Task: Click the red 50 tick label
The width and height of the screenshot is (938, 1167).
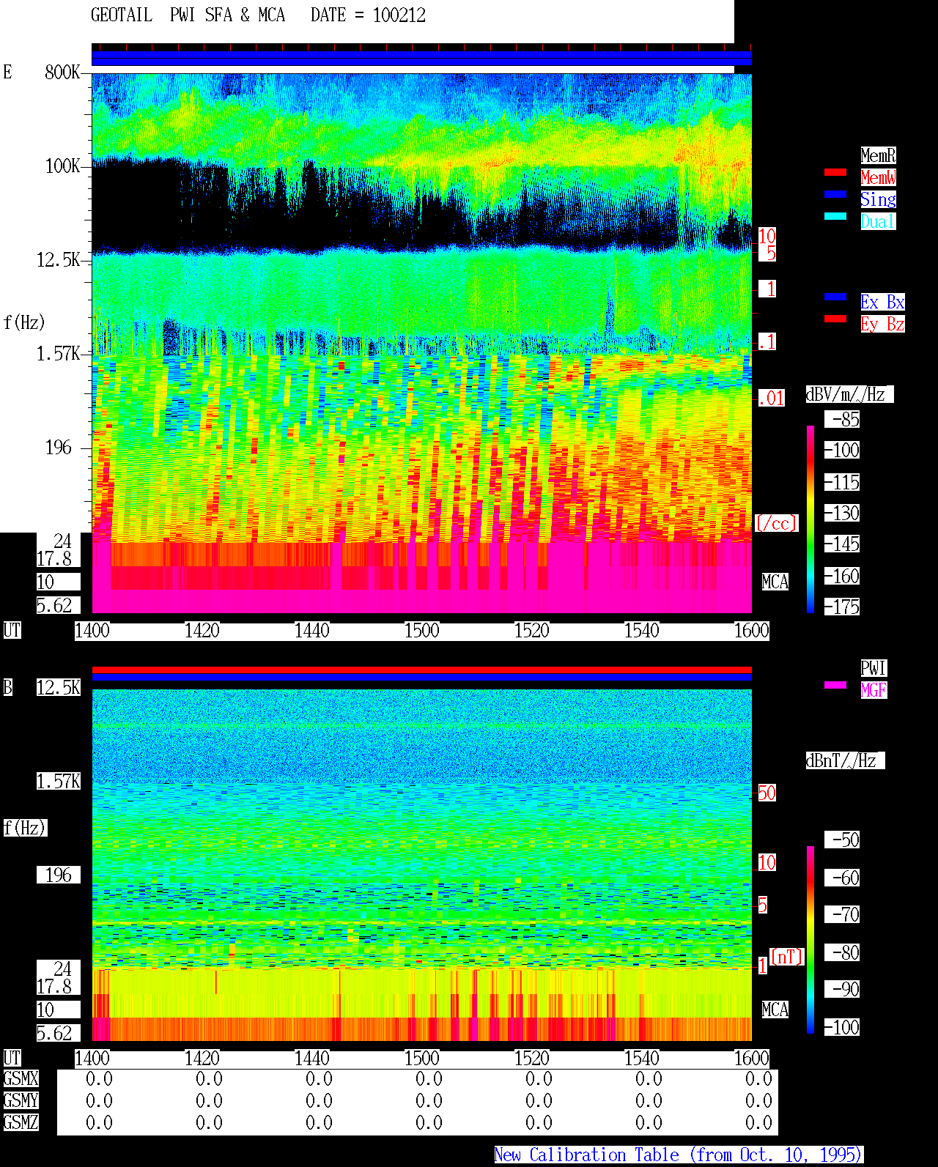Action: tap(767, 793)
